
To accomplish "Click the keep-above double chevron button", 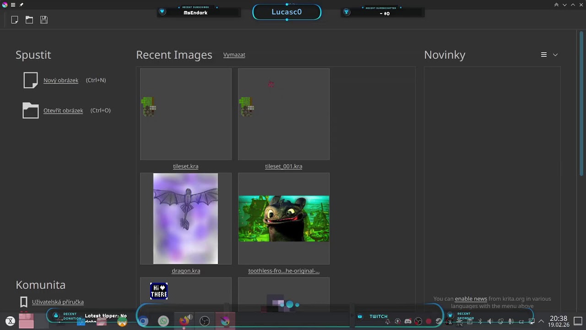I will pyautogui.click(x=556, y=5).
